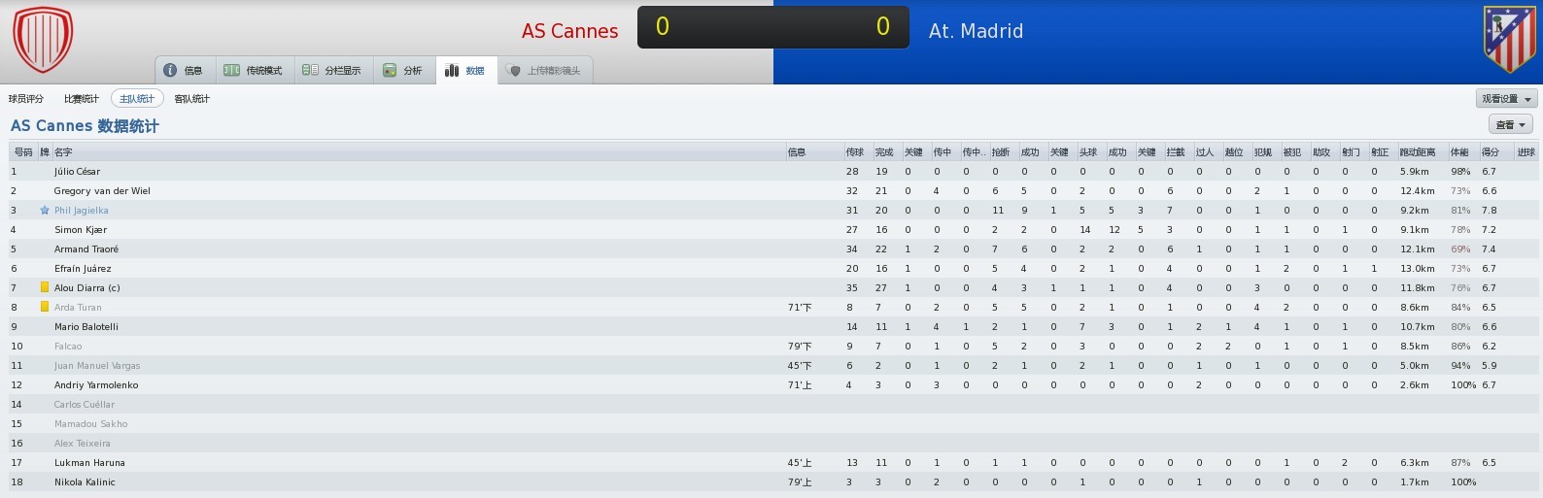1543x498 pixels.
Task: Sort by the 名字 name column header
Action: pyautogui.click(x=63, y=152)
